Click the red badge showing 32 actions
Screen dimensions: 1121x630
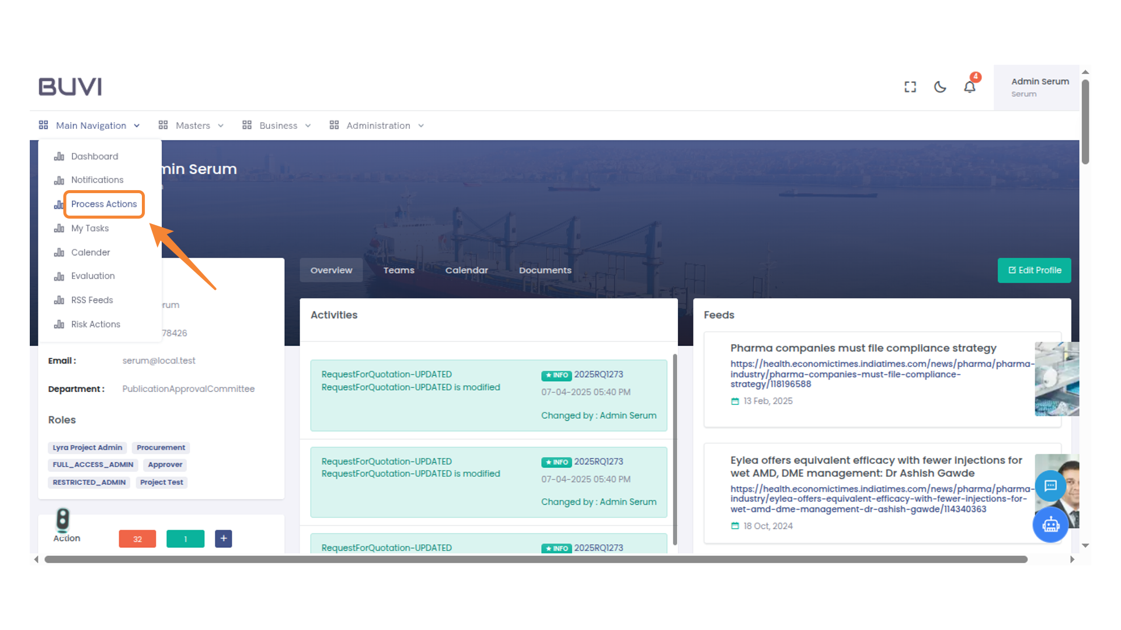[137, 538]
